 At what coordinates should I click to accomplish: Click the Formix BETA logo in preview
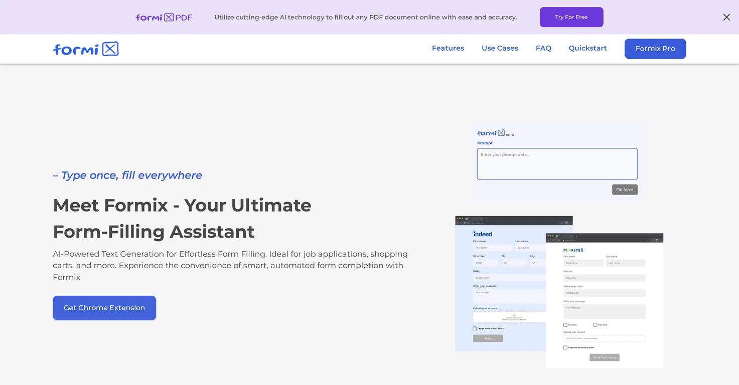click(495, 133)
